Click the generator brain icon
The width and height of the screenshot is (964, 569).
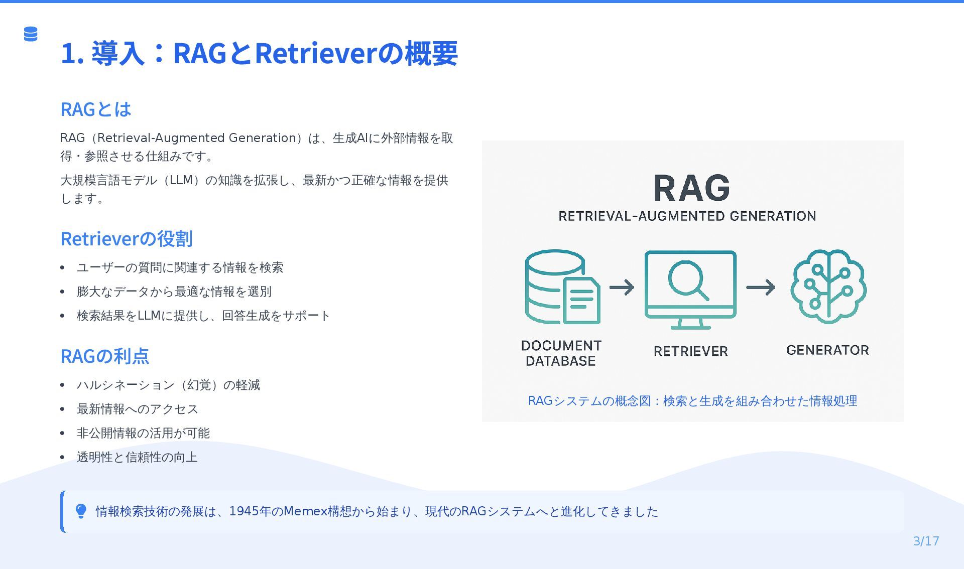pyautogui.click(x=828, y=287)
